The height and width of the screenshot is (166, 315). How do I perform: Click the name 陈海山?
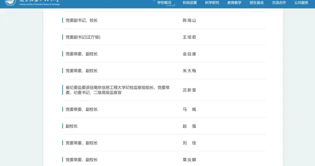pyautogui.click(x=189, y=21)
